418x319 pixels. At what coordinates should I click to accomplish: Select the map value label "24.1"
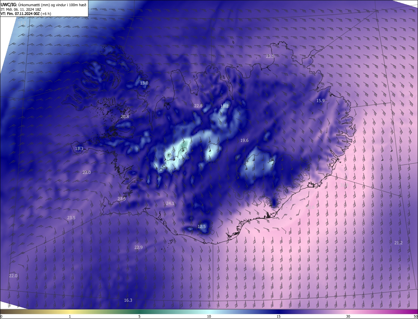[170, 203]
